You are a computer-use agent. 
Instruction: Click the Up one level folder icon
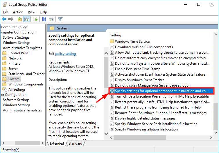pyautogui.click(x=19, y=19)
